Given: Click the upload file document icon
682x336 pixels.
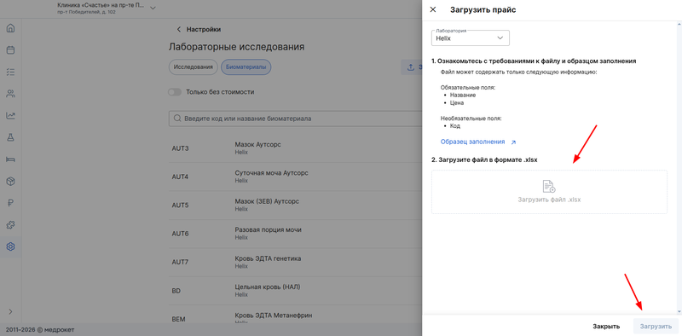Looking at the screenshot, I should [x=549, y=186].
